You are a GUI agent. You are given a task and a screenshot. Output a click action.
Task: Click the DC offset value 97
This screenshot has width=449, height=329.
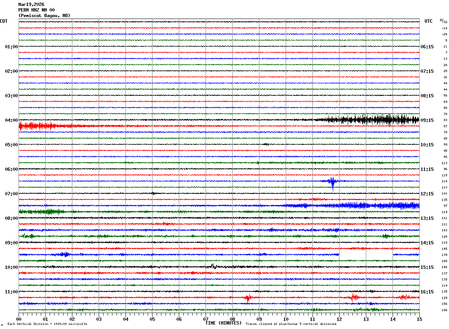[445, 206]
